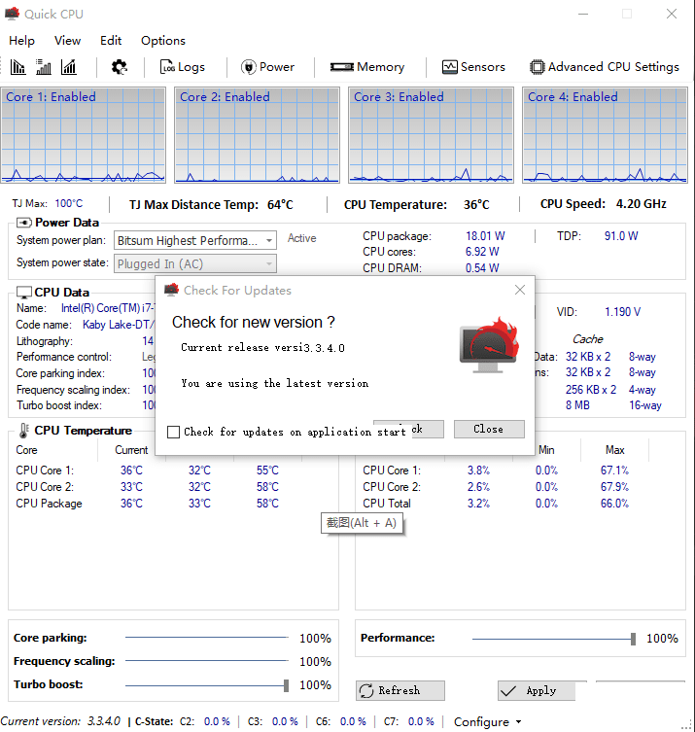
Task: Click the CPU Core 1 36°C current temperature
Action: (x=131, y=471)
